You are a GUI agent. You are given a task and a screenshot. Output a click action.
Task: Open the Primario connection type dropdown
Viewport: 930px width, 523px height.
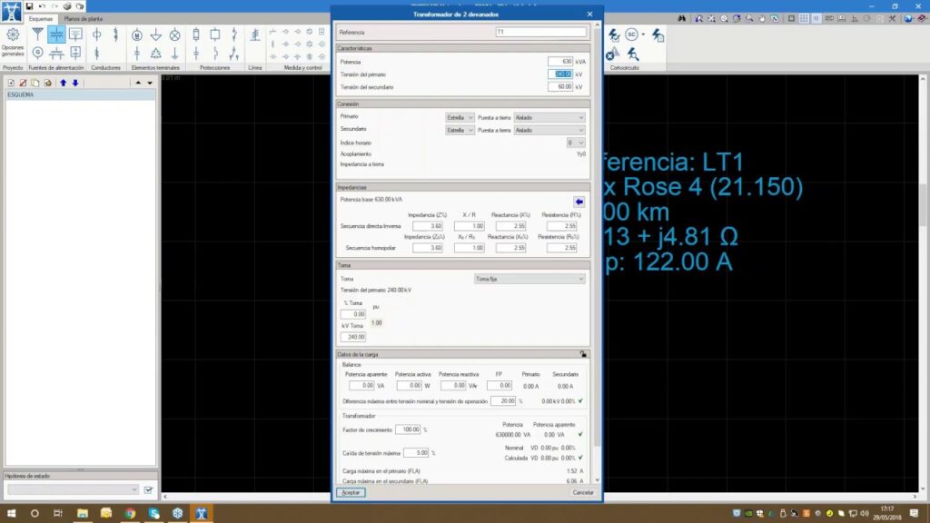[x=460, y=117]
